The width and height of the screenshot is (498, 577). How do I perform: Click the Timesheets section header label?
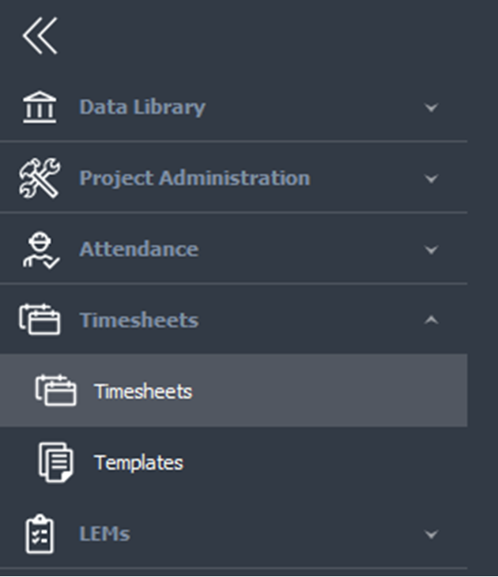point(139,320)
